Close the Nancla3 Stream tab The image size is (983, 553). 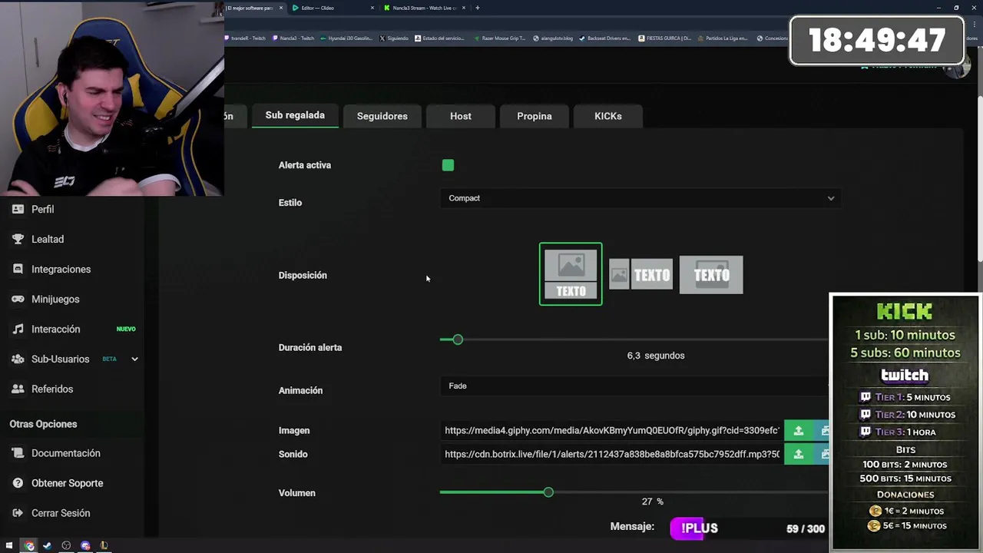coord(465,8)
